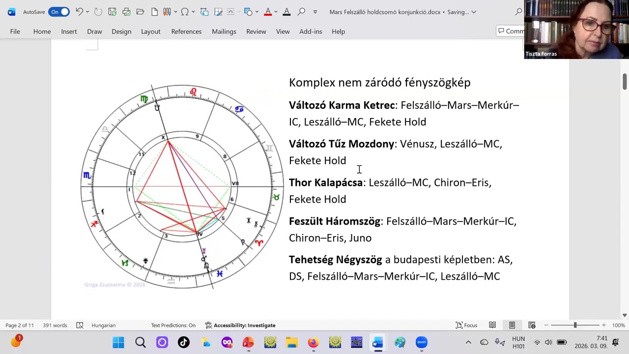Viewport: 629px width, 354px height.
Task: Click the Shapes icon
Action: pos(248,12)
